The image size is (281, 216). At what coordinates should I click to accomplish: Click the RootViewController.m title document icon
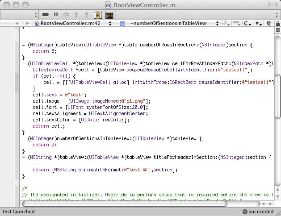(x=108, y=5)
